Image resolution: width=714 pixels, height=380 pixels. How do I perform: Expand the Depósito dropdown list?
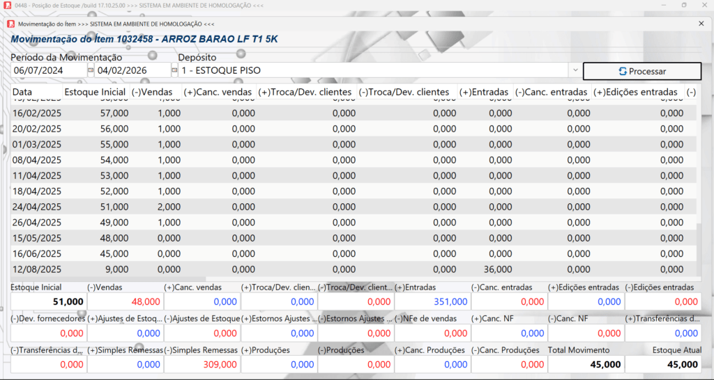(575, 71)
